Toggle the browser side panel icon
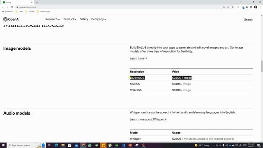This screenshot has width=263, height=148. pos(251,7)
